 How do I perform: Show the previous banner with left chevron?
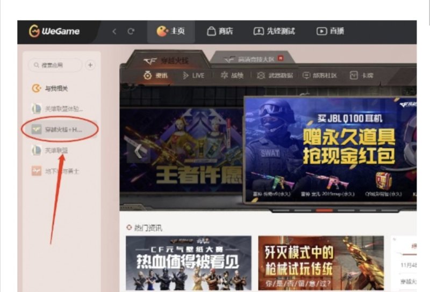point(138,151)
